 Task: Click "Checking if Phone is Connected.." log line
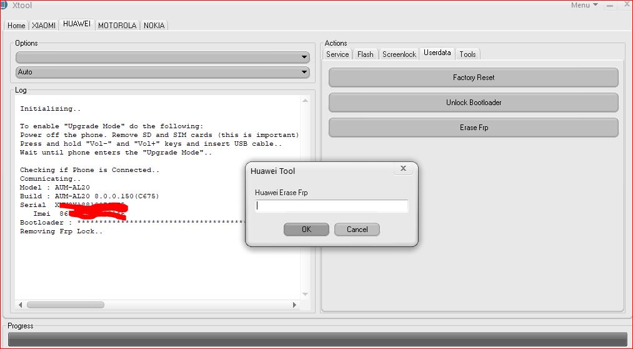point(89,170)
